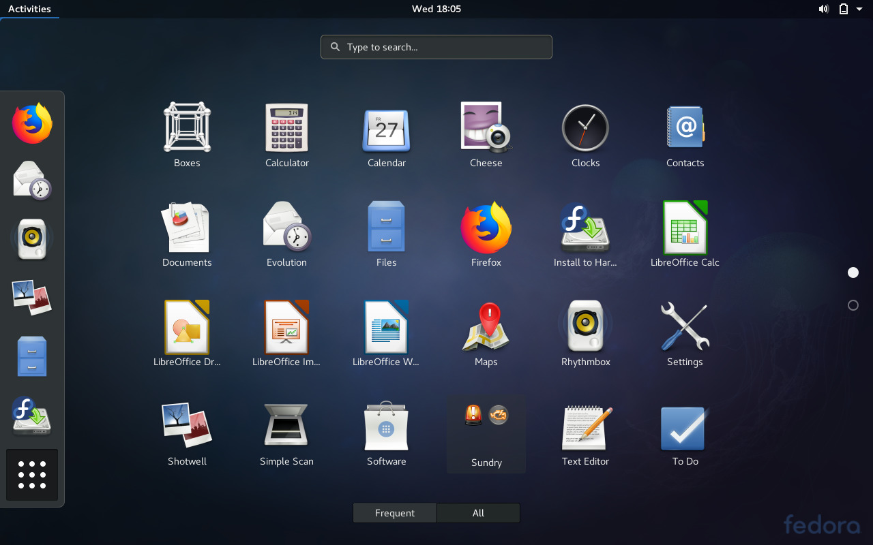Open Files from the dock favorites
Image resolution: width=873 pixels, height=545 pixels.
click(x=31, y=356)
